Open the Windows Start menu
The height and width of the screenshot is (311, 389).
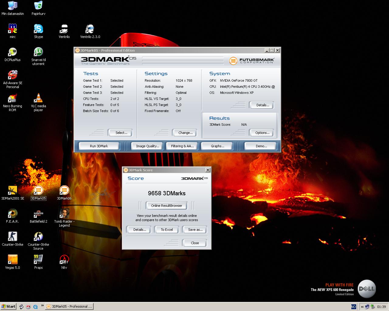point(8,306)
